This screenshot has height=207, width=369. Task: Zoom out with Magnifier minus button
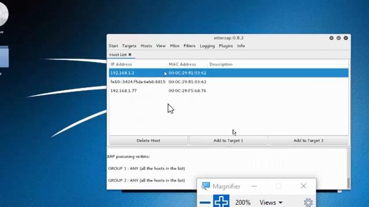point(205,202)
